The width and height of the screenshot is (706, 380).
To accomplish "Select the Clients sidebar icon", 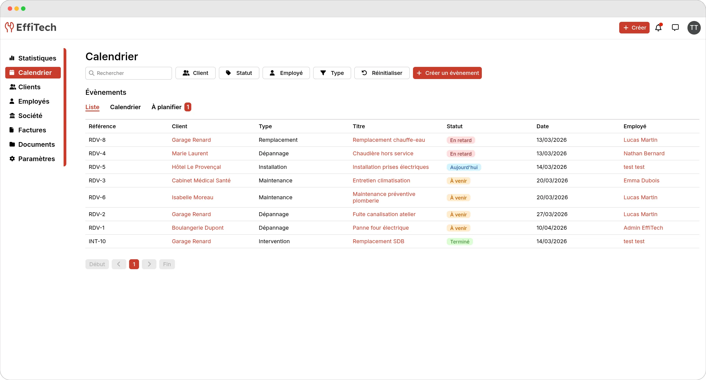I will [x=13, y=87].
